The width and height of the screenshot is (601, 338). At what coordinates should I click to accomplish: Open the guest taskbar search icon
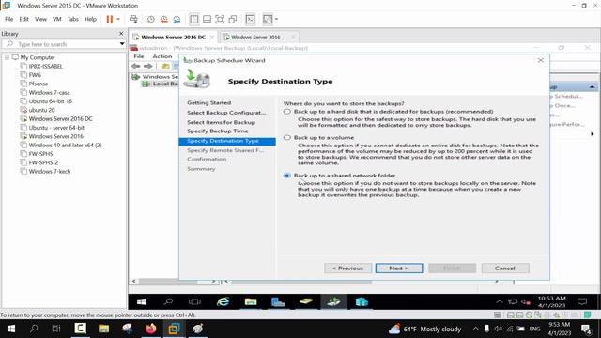[168, 302]
